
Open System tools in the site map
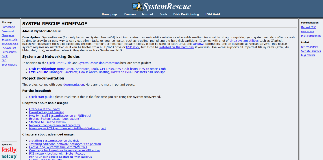pyautogui.click(x=9, y=39)
